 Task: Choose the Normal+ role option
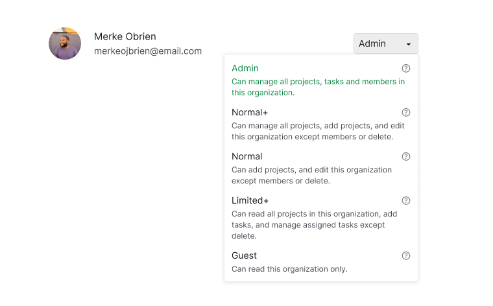tap(320, 124)
